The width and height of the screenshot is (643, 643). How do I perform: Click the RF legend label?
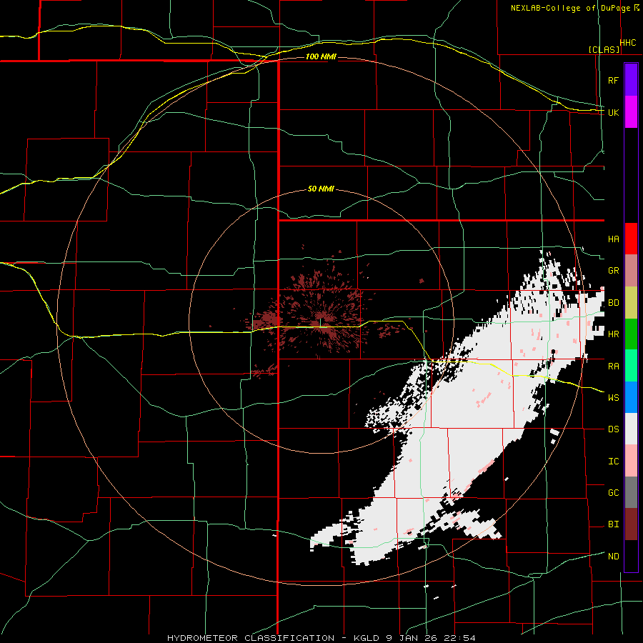click(613, 81)
